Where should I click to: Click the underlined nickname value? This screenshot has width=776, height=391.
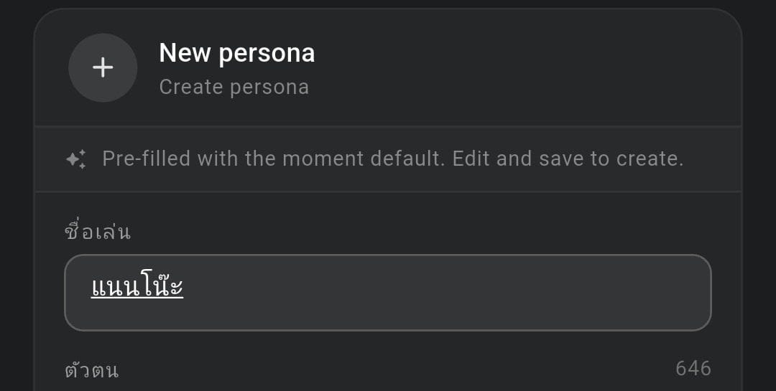point(137,285)
